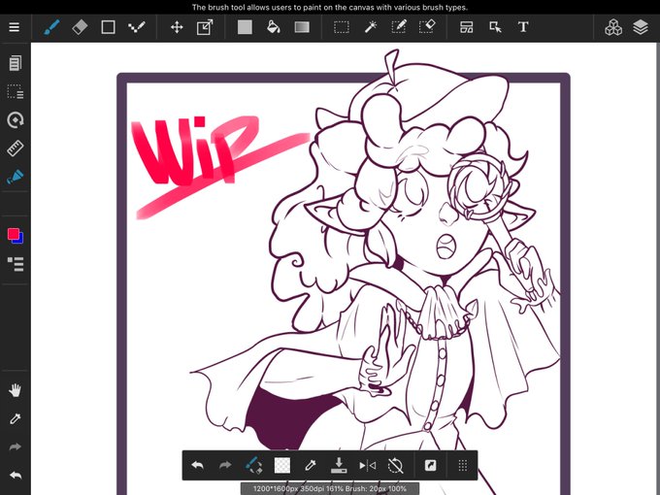Open the selection menu in sidebar
Screen dimensions: 660x495
pos(16,92)
